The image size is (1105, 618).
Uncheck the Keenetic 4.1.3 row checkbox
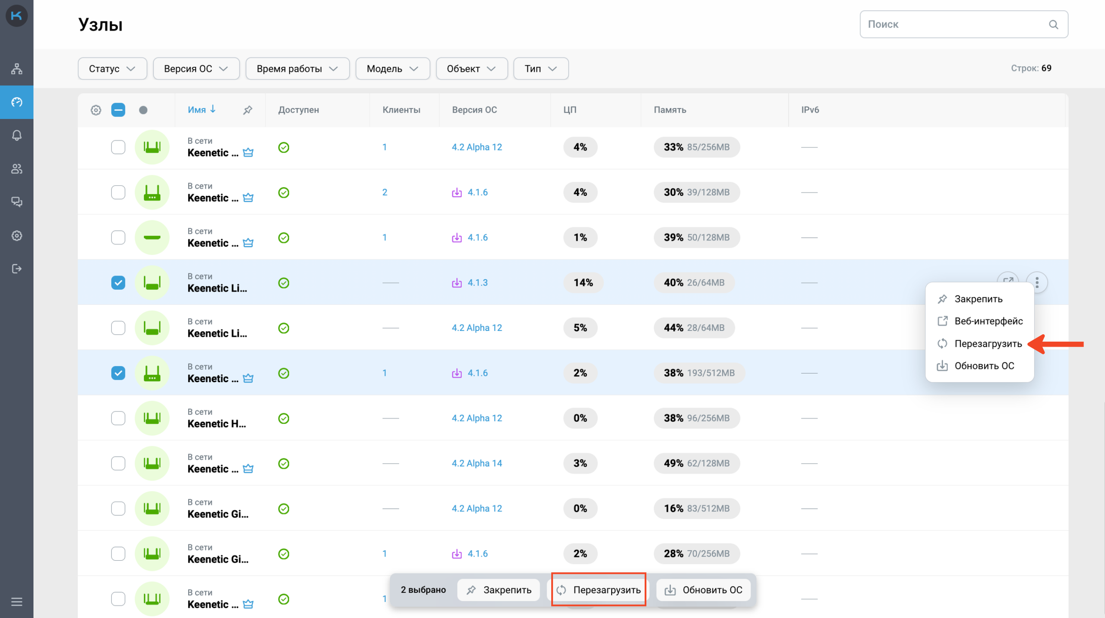[x=118, y=282]
